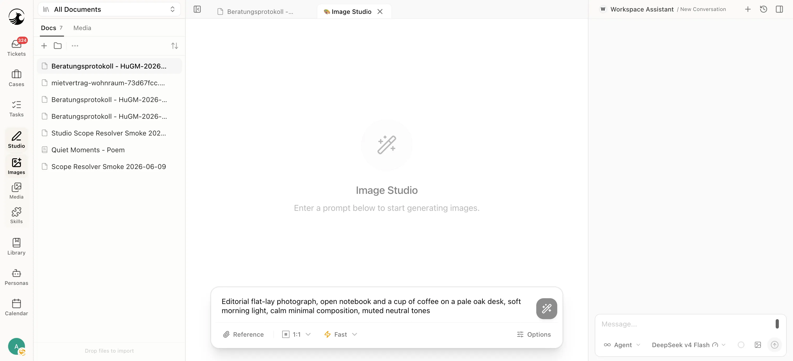Open the All Documents selector
793x361 pixels.
tap(109, 9)
